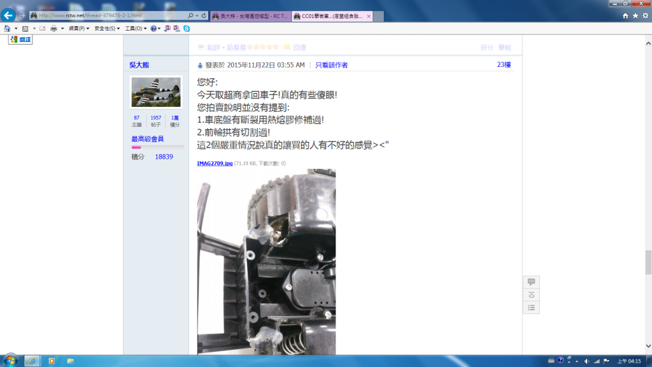Click the Google 翻譯 translate button
Image resolution: width=652 pixels, height=367 pixels.
20,40
